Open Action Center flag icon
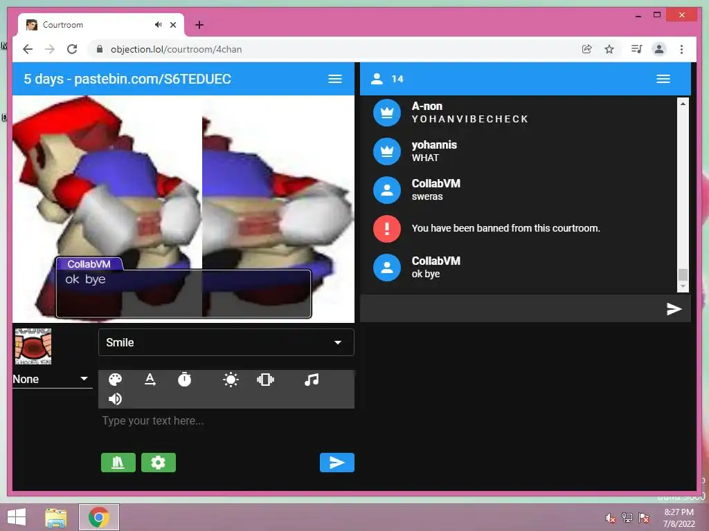The height and width of the screenshot is (531, 709). tap(644, 518)
